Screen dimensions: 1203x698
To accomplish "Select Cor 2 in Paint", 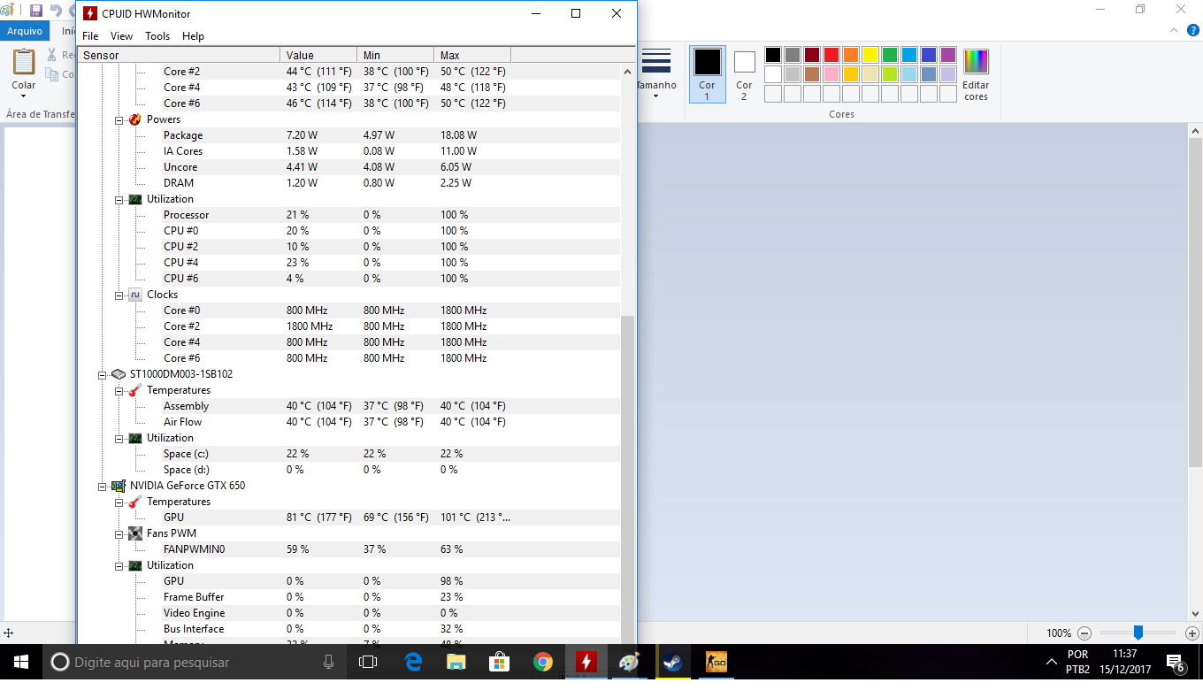I will (x=744, y=74).
